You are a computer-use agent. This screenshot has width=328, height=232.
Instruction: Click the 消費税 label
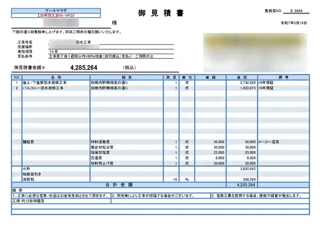tap(28, 179)
